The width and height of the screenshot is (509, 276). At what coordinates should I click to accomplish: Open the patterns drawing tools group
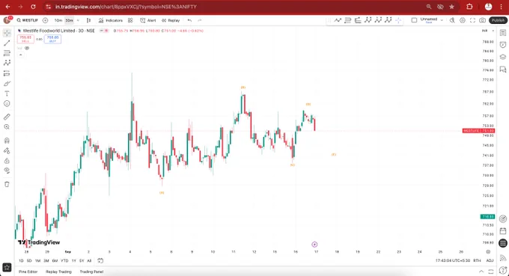[x=7, y=63]
